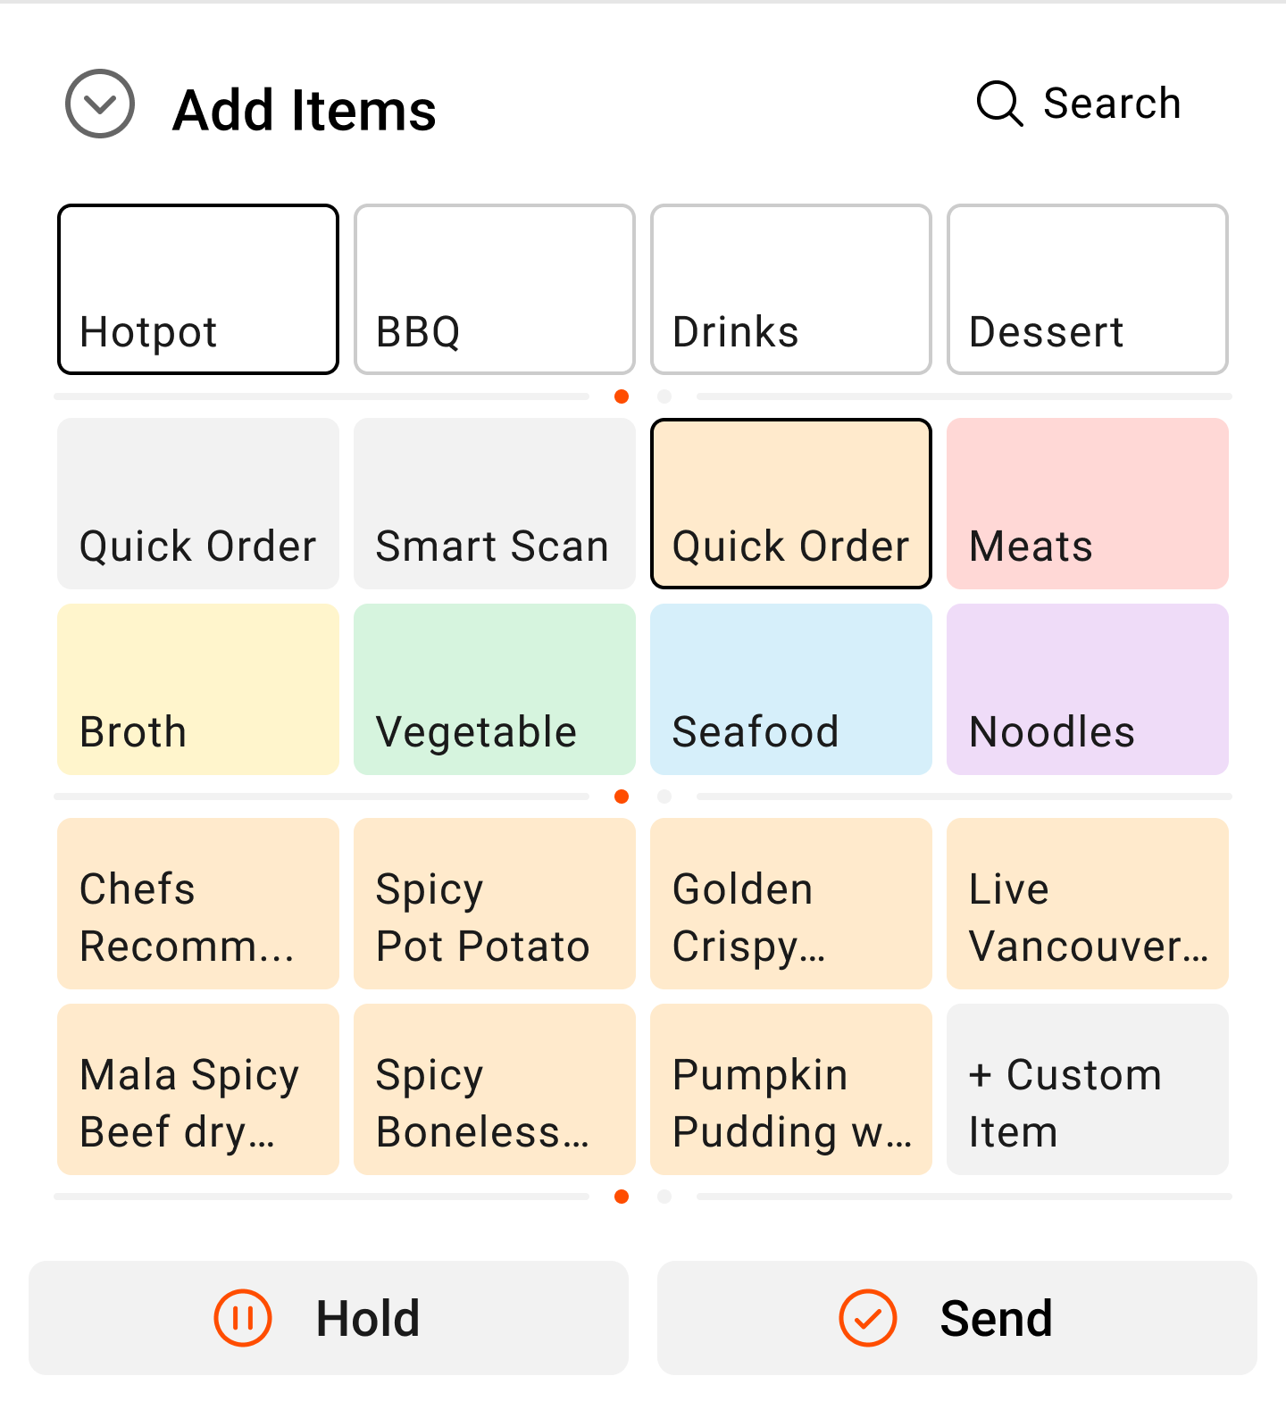The height and width of the screenshot is (1418, 1286).
Task: Open the purple Noodles category
Action: [x=1088, y=689]
